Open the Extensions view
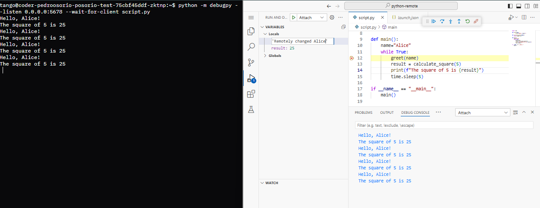Image resolution: width=540 pixels, height=208 pixels. pyautogui.click(x=251, y=94)
